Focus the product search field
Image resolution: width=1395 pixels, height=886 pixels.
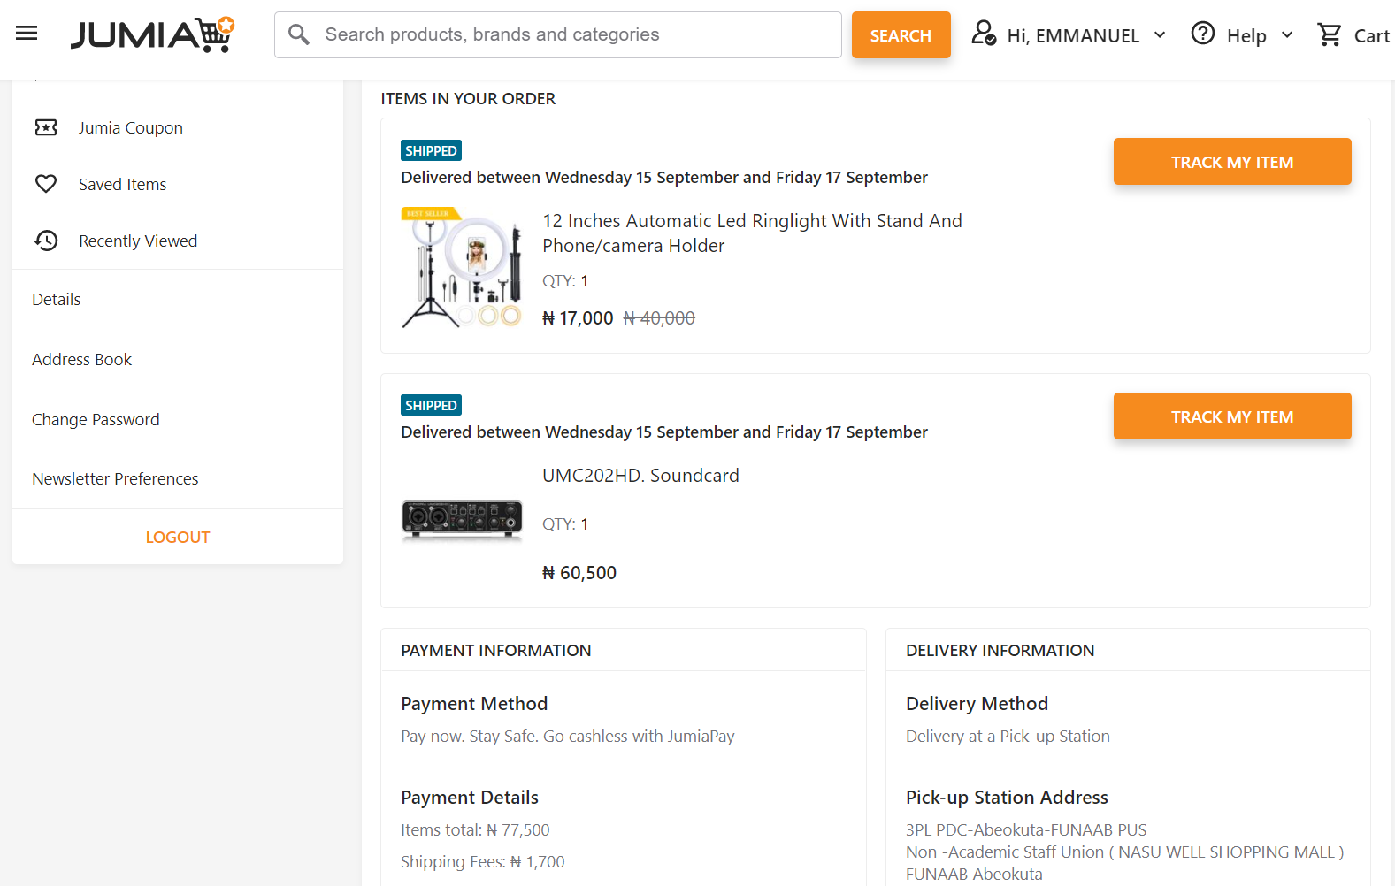coord(558,34)
